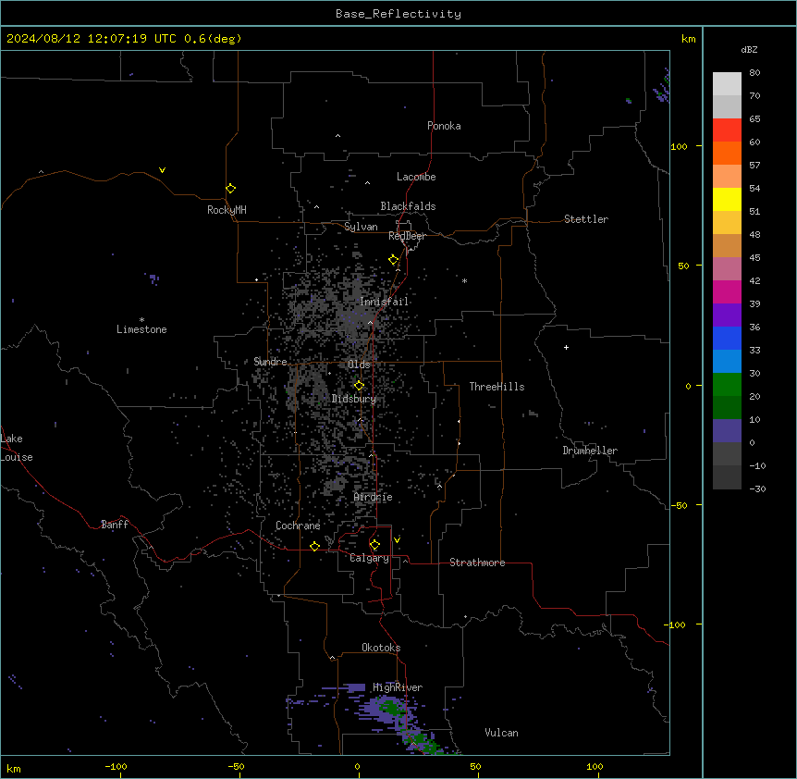Click the dBZ legend heading

tap(749, 49)
